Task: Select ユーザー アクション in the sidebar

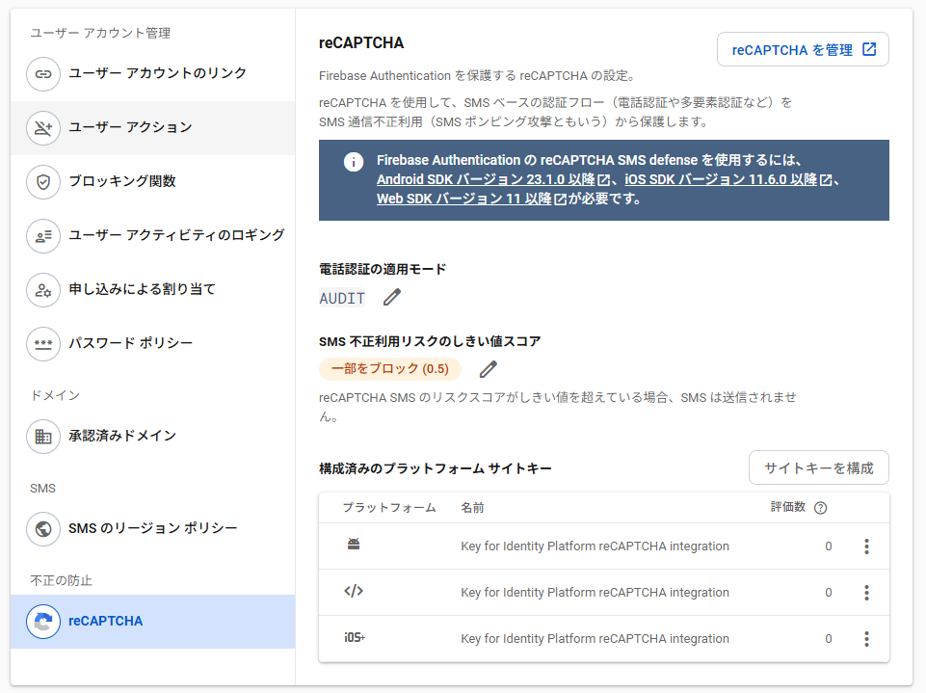Action: [153, 127]
